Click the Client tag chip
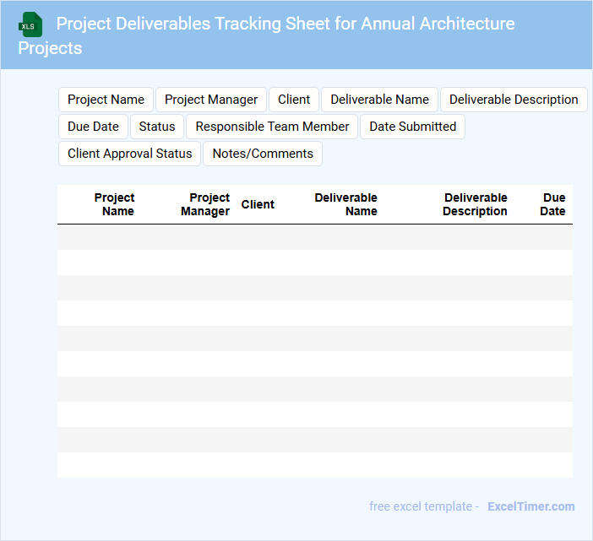593x541 pixels. pos(294,100)
